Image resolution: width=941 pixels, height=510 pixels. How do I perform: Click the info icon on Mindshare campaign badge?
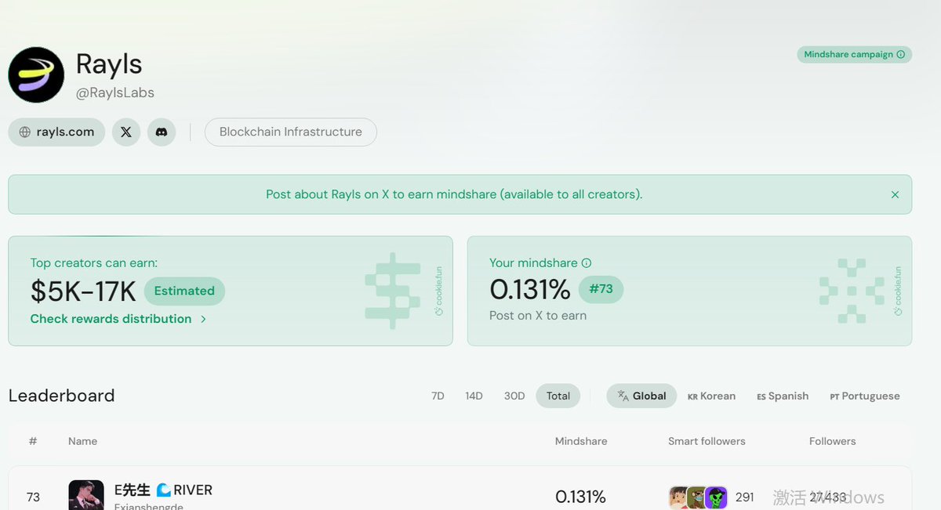point(900,55)
